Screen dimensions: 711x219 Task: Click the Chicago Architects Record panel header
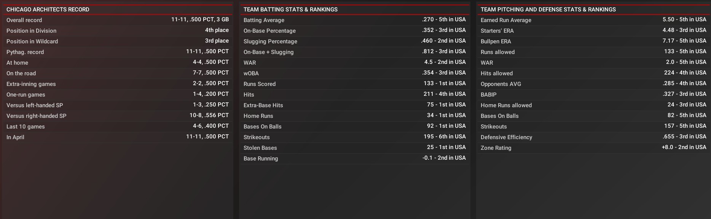tap(48, 10)
